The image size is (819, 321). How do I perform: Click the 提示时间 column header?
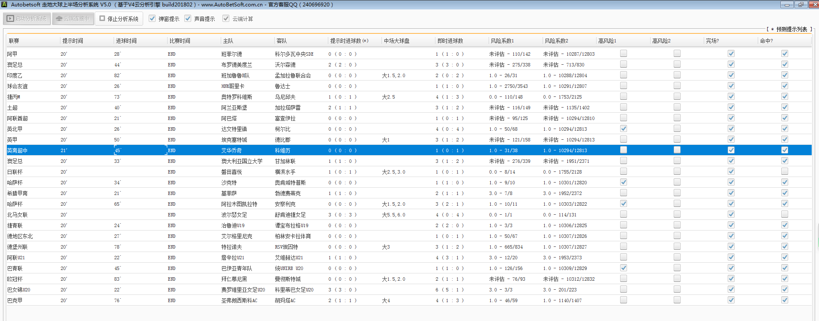tap(73, 41)
